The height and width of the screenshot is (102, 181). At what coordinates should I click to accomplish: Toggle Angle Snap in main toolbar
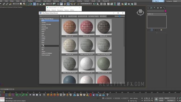pyautogui.click(x=68, y=4)
